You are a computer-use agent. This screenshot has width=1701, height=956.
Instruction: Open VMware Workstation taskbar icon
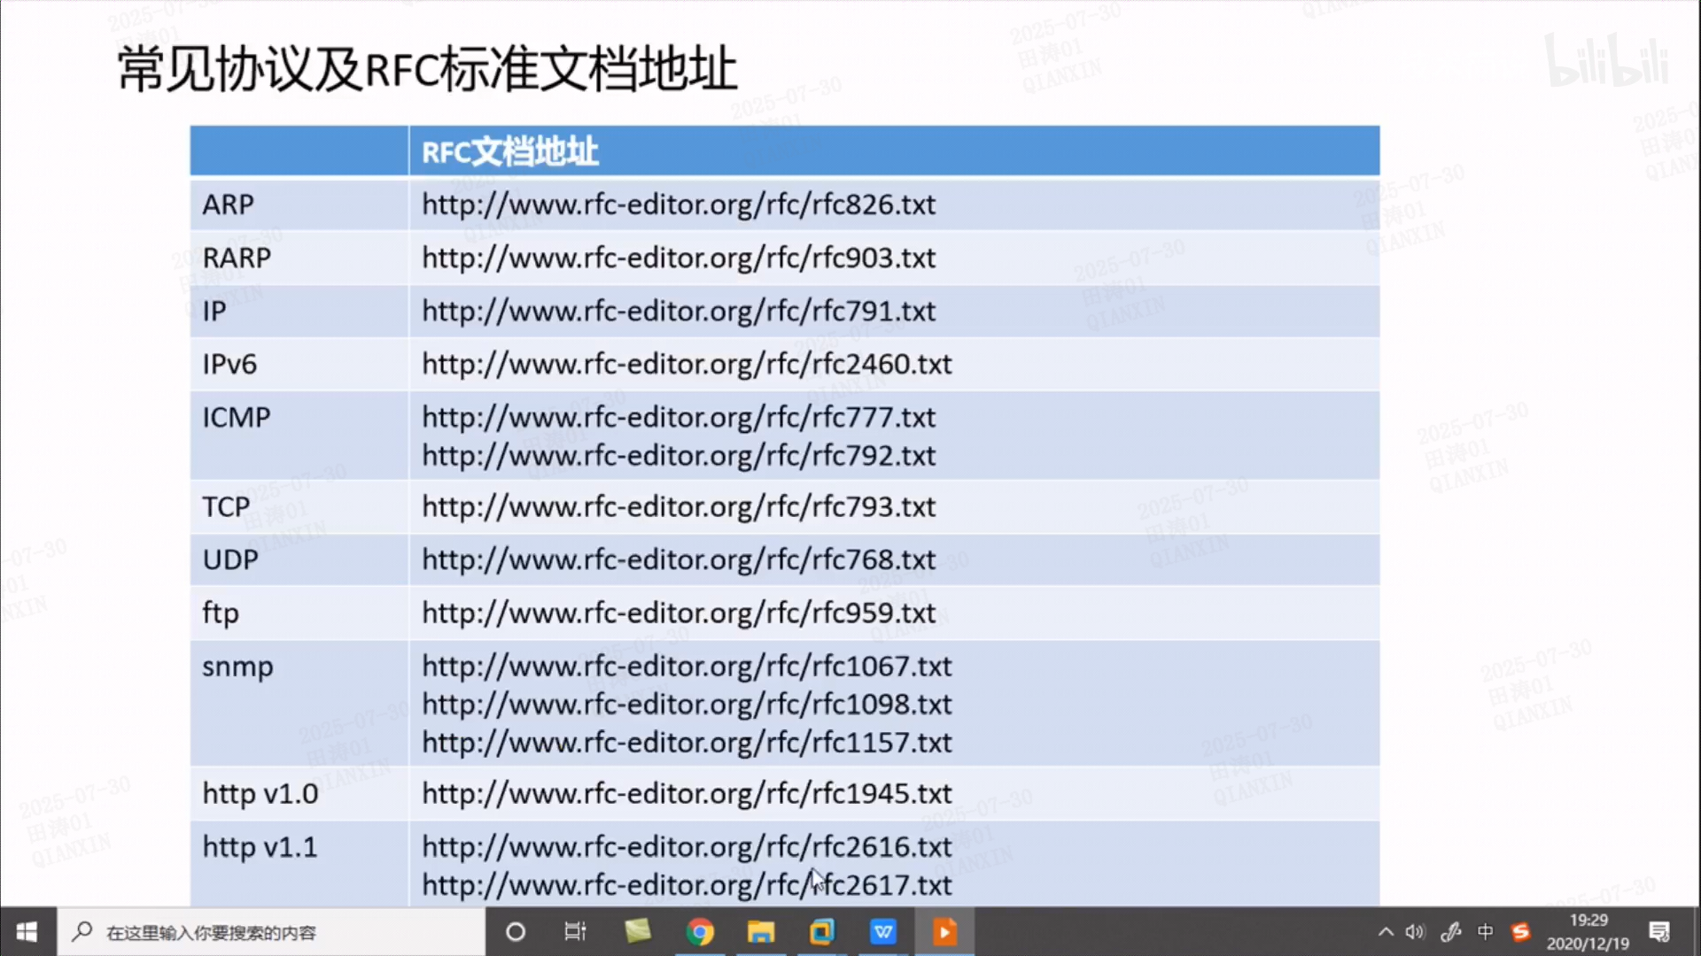(x=821, y=932)
